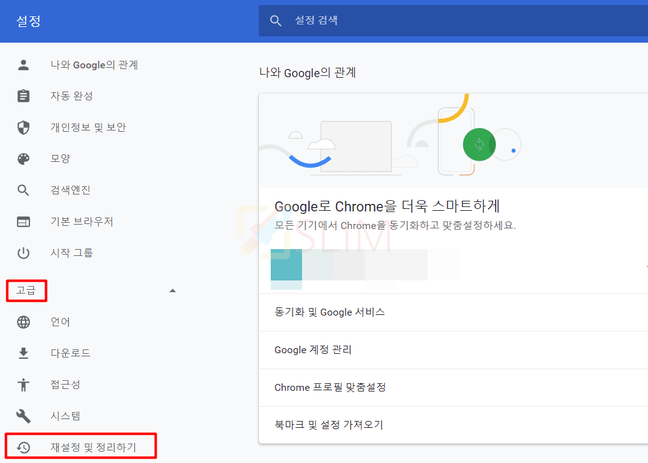
Task: Open the 시작 그룹 section
Action: (x=71, y=253)
